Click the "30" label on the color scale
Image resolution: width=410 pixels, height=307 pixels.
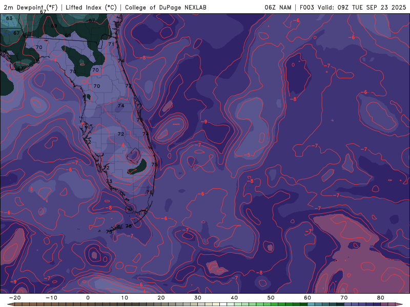198,298
